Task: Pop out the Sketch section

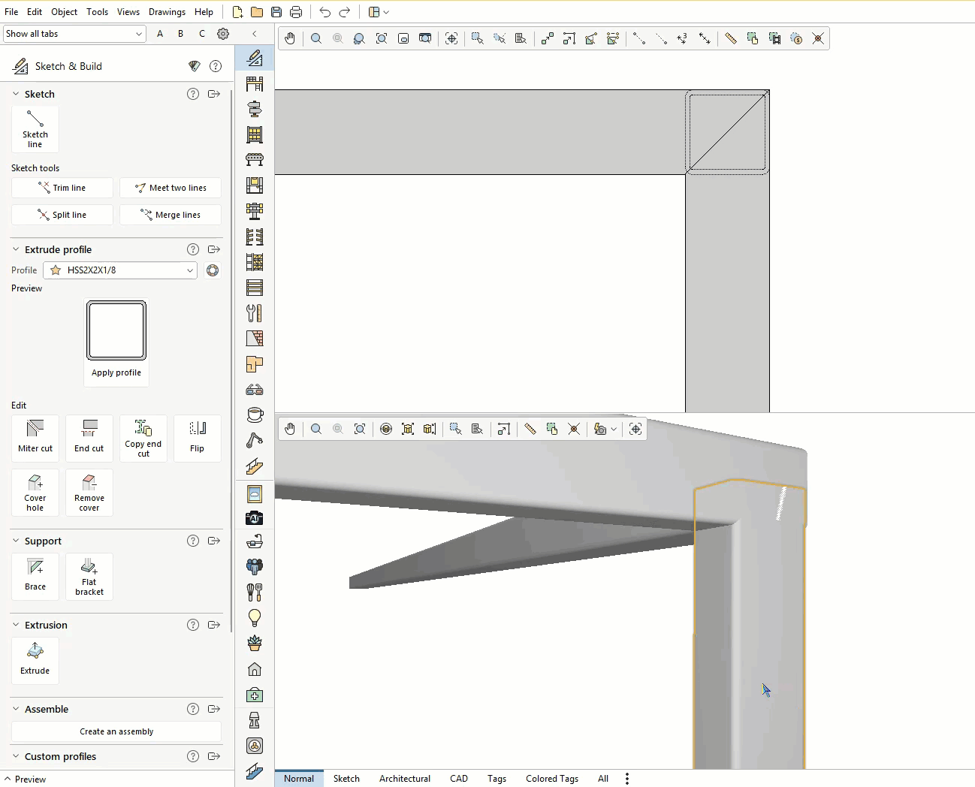Action: click(x=214, y=94)
